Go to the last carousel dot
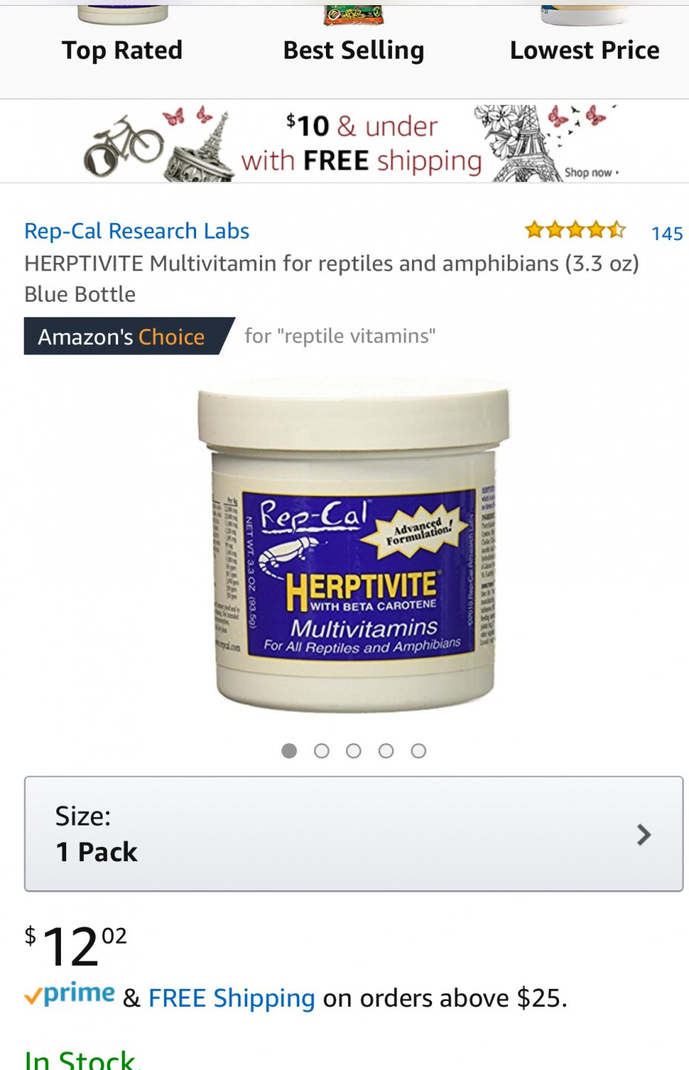 click(x=419, y=751)
